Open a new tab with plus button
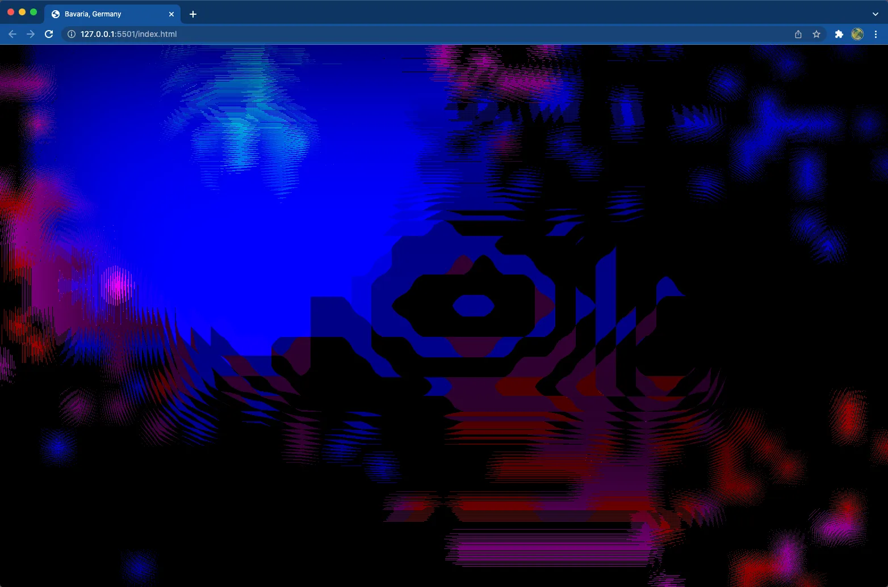The image size is (888, 587). pos(193,14)
